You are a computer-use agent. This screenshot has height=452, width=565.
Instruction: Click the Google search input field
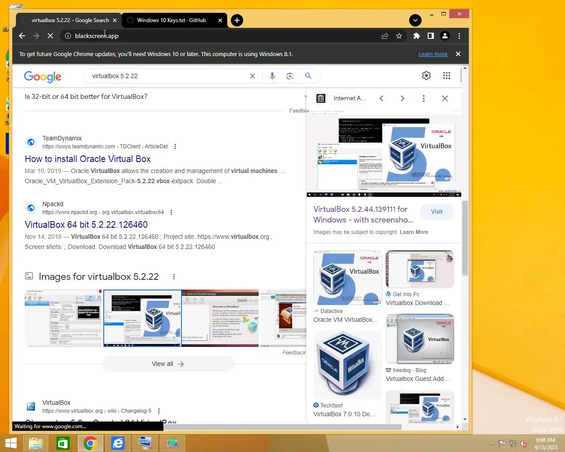point(168,76)
